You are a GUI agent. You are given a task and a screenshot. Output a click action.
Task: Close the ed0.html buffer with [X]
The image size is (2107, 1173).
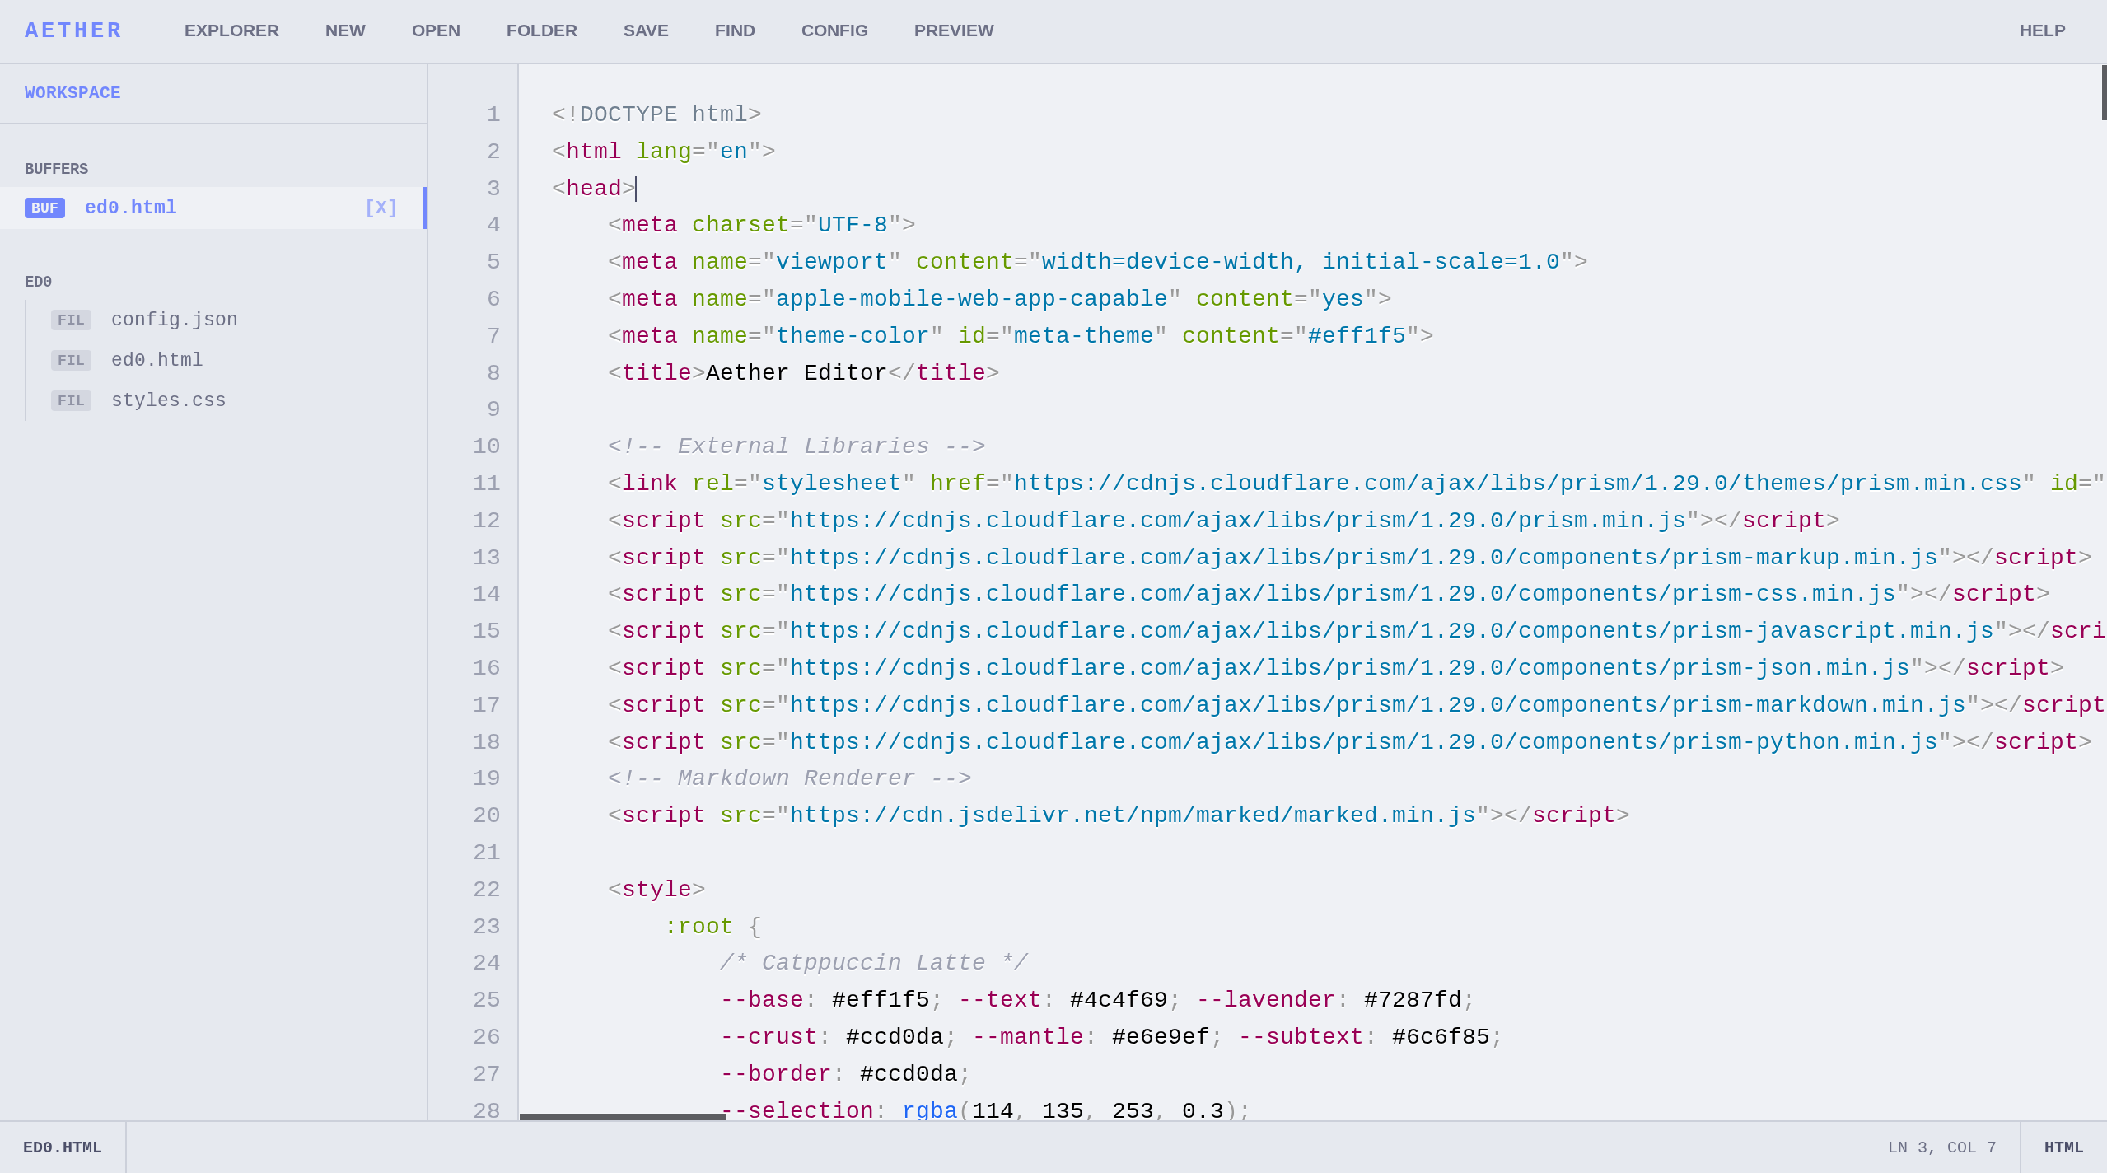click(x=381, y=208)
